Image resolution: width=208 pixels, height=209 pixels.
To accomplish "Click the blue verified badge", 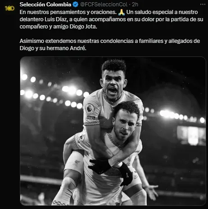I will 76,5.
